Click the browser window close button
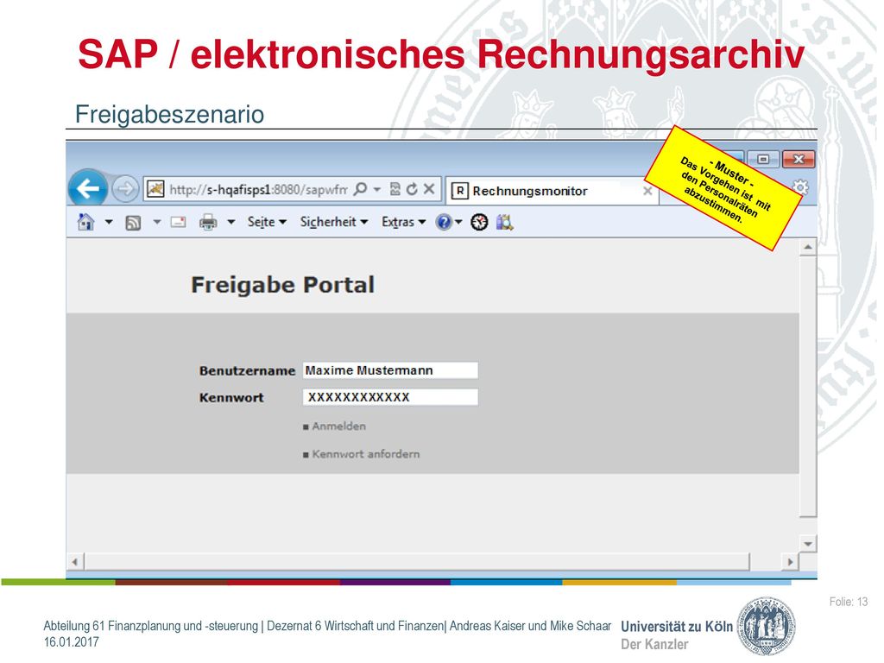The height and width of the screenshot is (663, 884). coord(799,160)
